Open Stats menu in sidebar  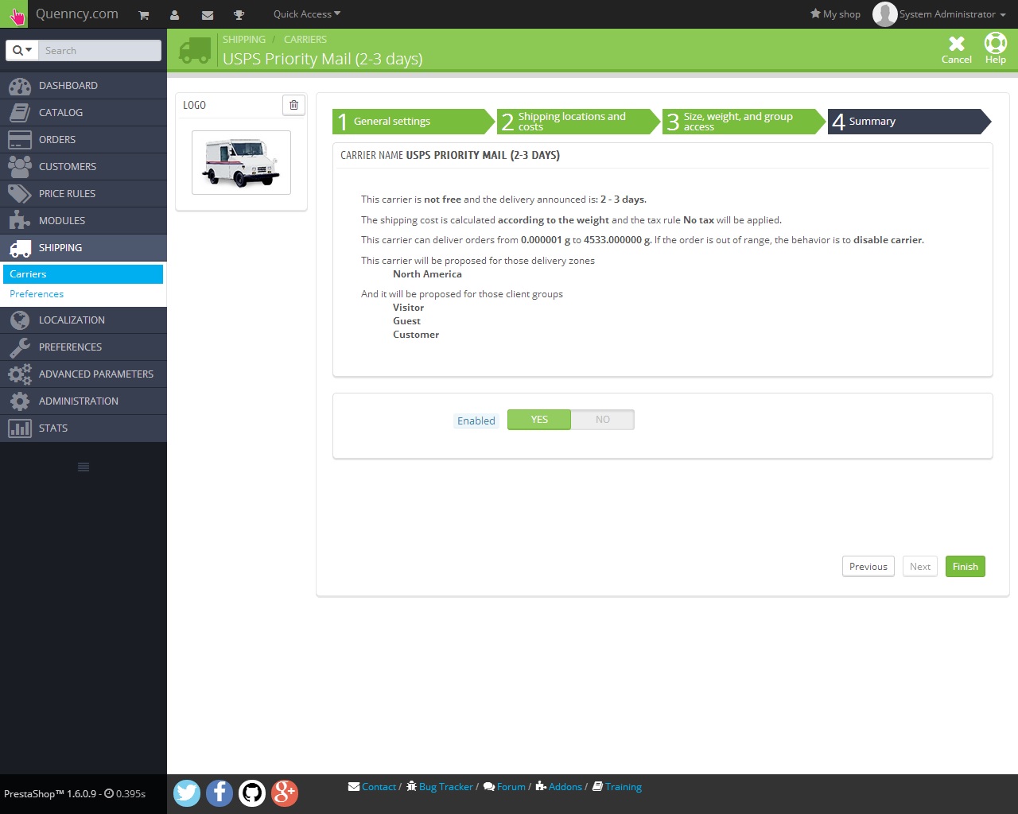(84, 428)
